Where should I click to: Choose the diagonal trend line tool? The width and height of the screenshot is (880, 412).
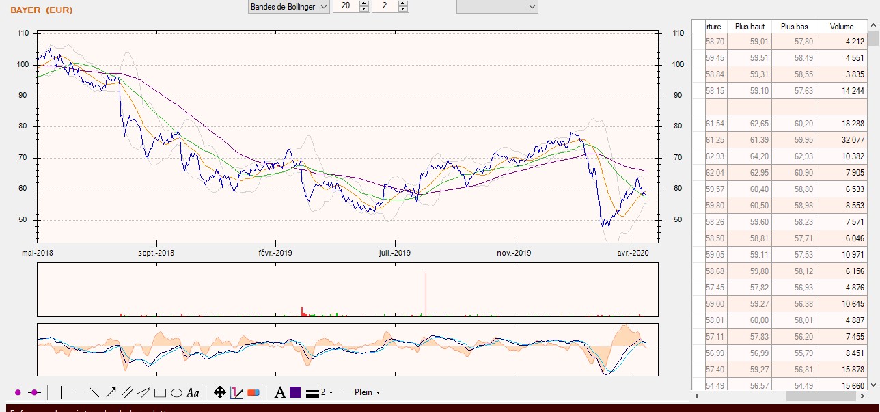(x=94, y=392)
